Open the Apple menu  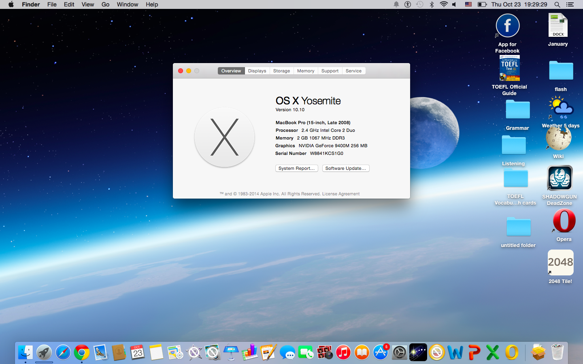11,4
